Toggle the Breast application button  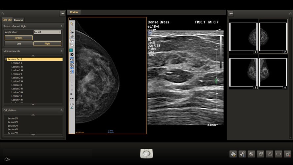click(19, 38)
